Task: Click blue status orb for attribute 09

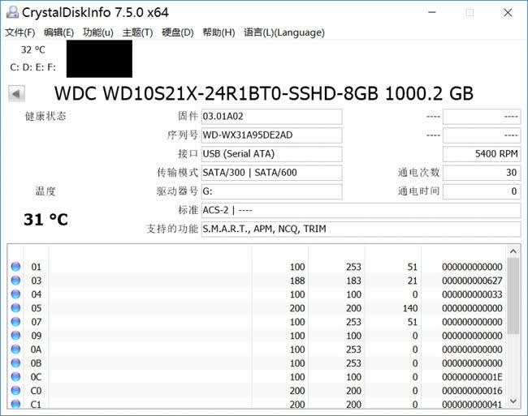Action: pyautogui.click(x=15, y=336)
